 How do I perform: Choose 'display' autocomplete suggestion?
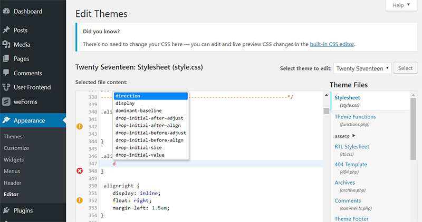tap(151, 103)
